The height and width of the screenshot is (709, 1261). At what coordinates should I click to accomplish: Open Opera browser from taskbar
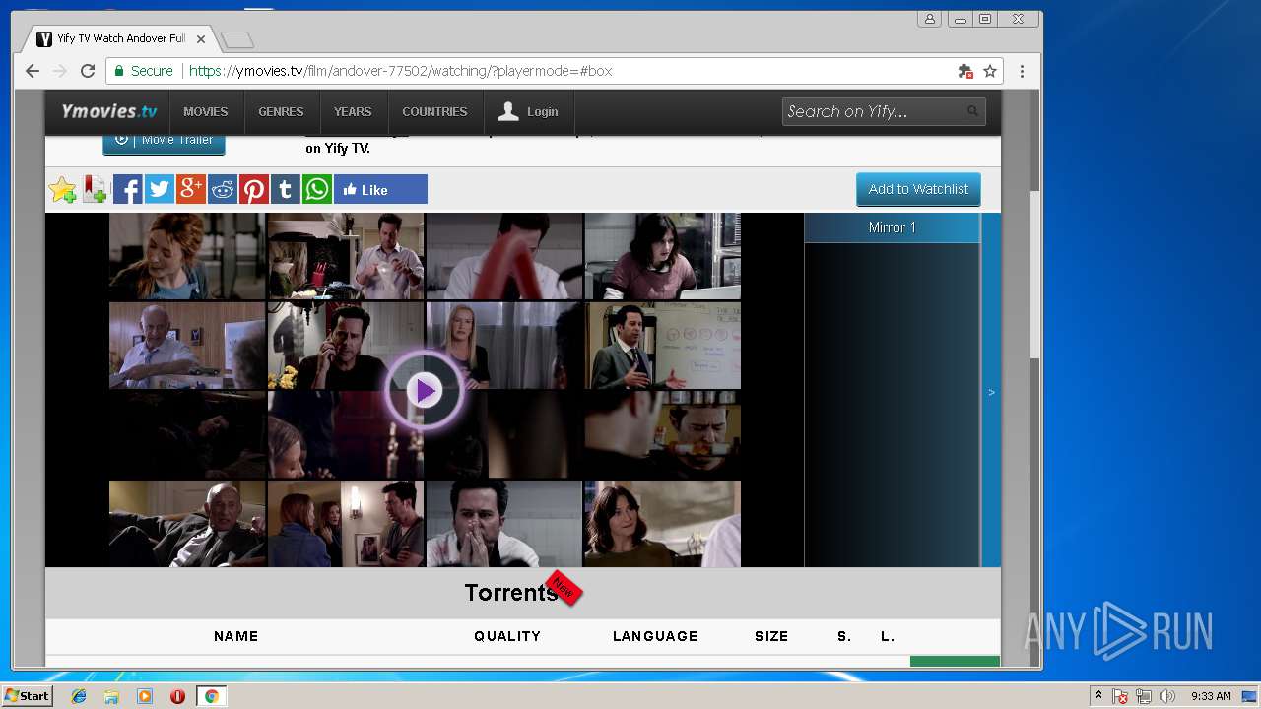pos(177,696)
